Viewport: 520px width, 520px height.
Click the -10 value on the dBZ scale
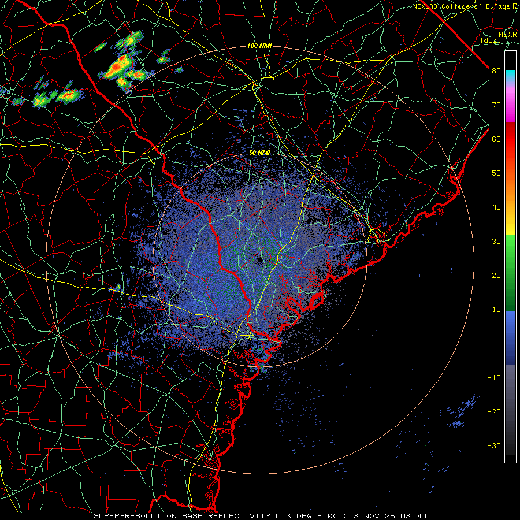(494, 377)
